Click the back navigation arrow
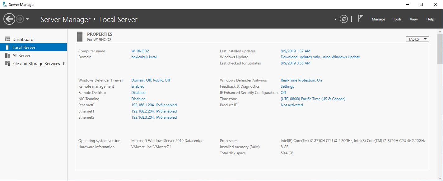Viewport: 443px width, 181px height. [x=9, y=19]
